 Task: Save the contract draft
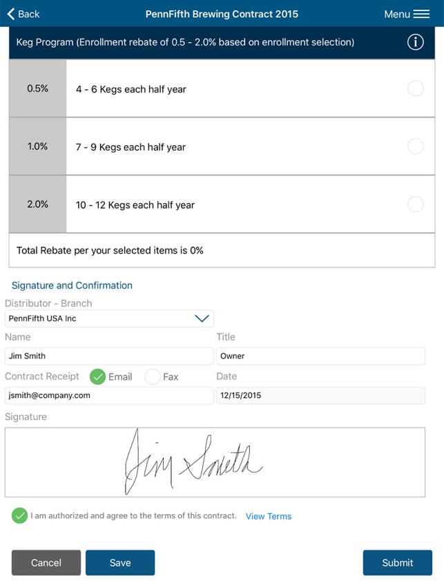120,562
